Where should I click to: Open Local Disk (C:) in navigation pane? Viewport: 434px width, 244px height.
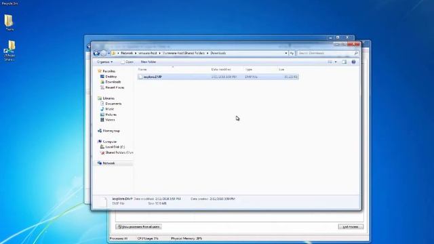click(115, 147)
